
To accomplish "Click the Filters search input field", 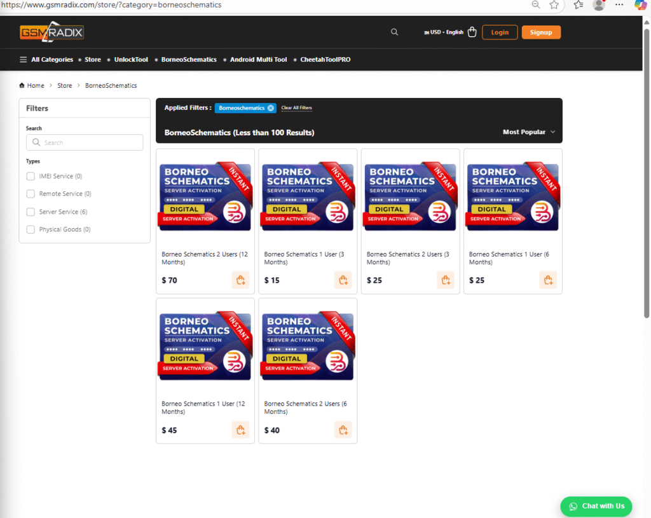I will (85, 142).
